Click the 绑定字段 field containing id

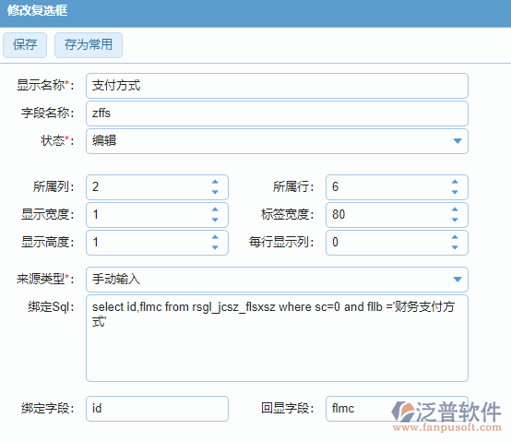click(x=157, y=409)
